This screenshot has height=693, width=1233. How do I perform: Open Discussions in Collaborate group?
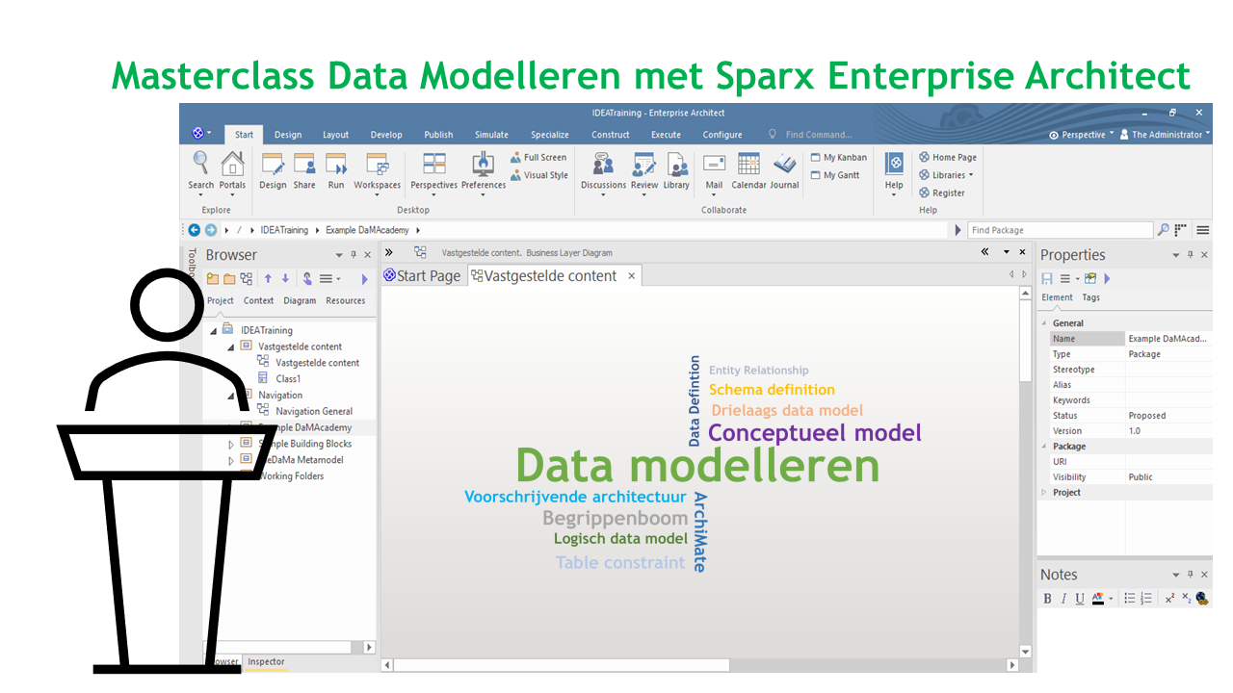click(603, 164)
